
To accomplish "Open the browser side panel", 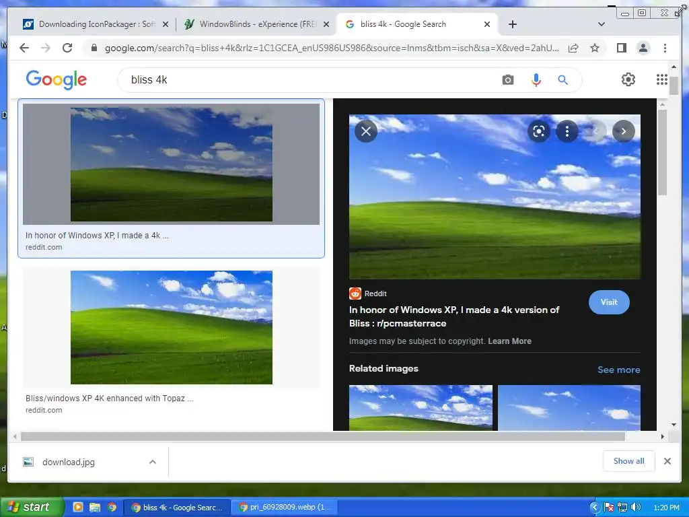I will (621, 48).
